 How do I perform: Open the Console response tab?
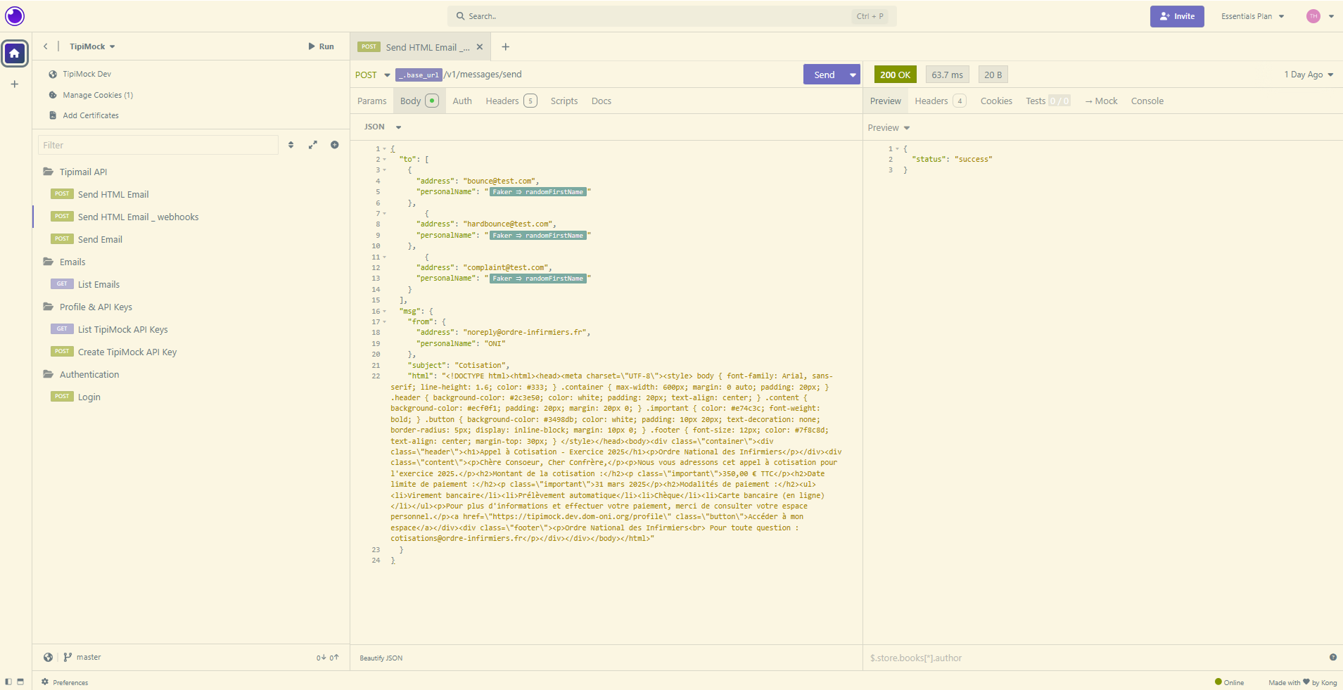1147,101
